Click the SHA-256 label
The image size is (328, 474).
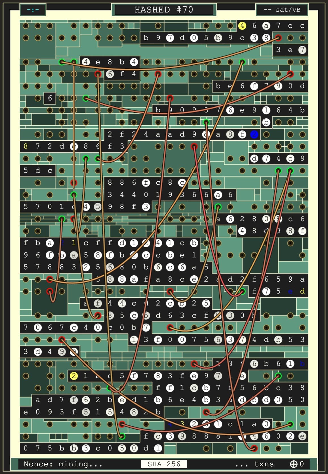click(x=164, y=464)
